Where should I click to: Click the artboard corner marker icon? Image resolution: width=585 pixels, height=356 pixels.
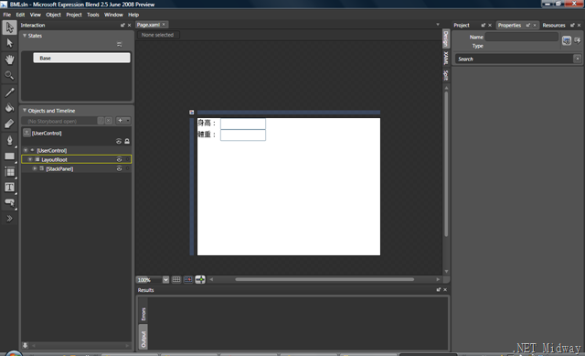pos(191,112)
